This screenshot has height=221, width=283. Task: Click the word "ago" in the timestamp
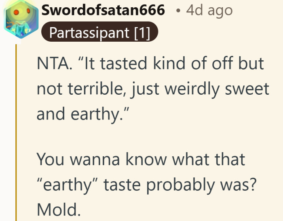pyautogui.click(x=220, y=12)
